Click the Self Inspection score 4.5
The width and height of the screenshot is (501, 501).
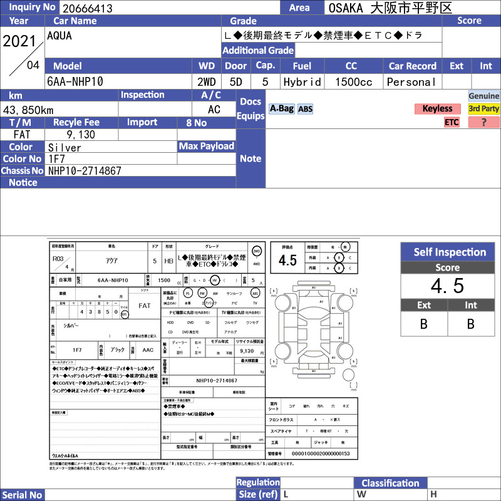point(448,286)
